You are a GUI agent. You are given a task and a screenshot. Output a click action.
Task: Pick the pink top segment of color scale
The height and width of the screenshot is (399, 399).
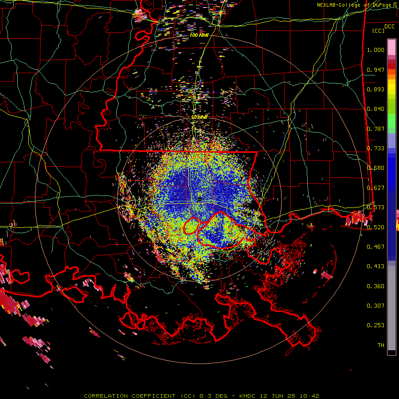pyautogui.click(x=391, y=47)
